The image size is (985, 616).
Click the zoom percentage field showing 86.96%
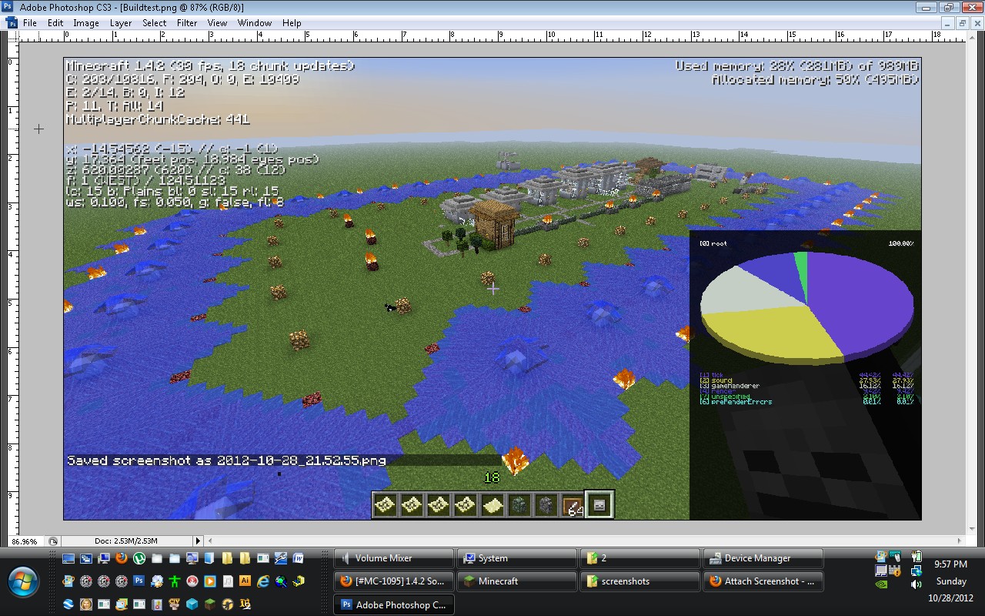tap(25, 541)
